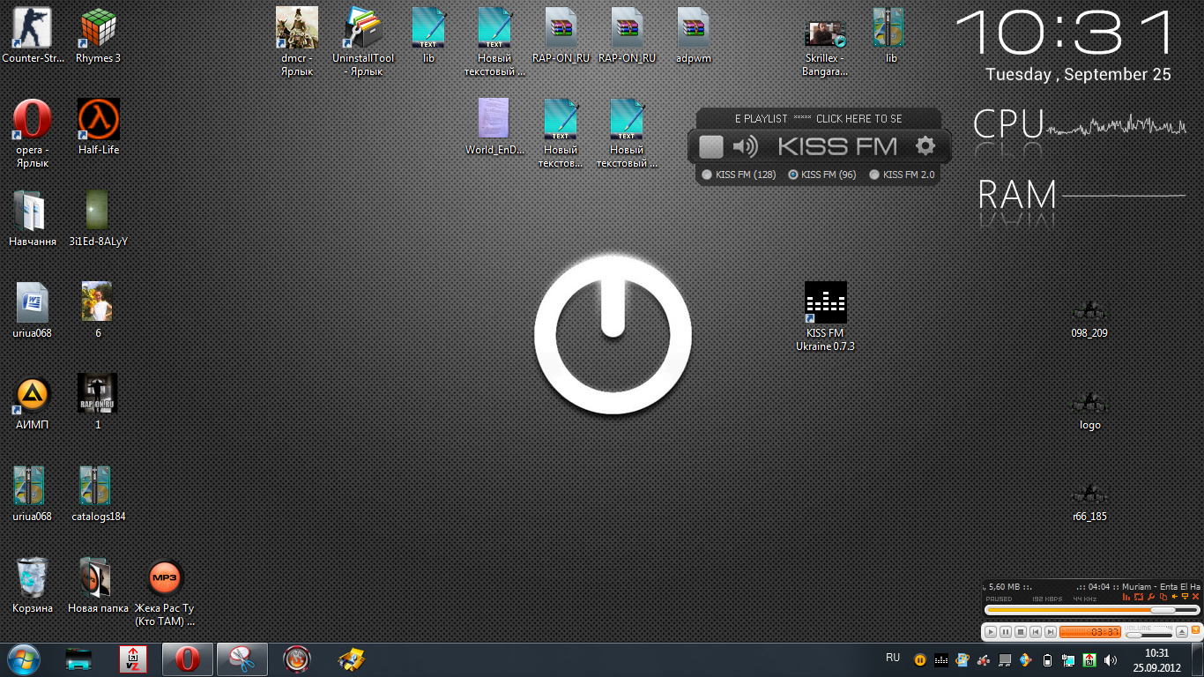Screen dimensions: 1204x677
Task: Click the AIMP equalizer bars icon
Action: [1126, 598]
